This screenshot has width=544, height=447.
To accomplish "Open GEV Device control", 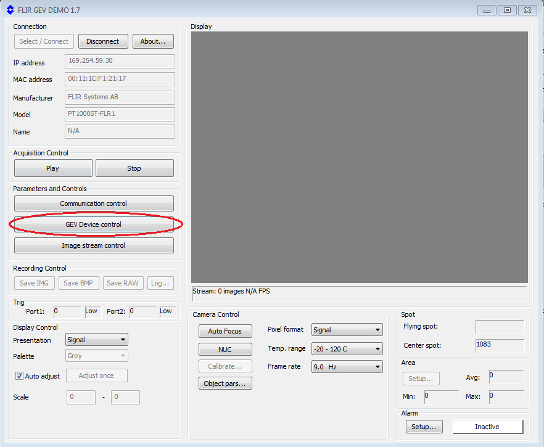I will pos(94,224).
